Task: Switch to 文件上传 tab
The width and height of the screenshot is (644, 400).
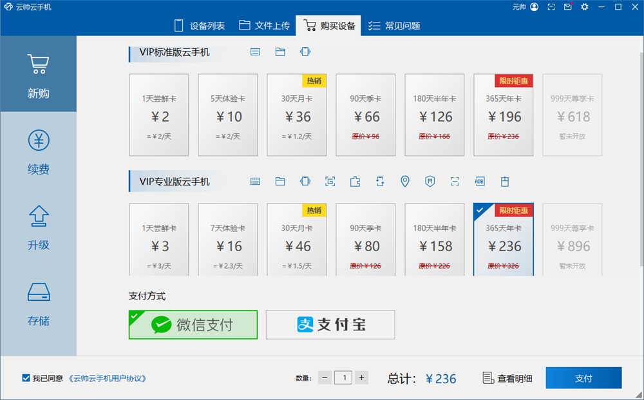Action: (x=265, y=26)
